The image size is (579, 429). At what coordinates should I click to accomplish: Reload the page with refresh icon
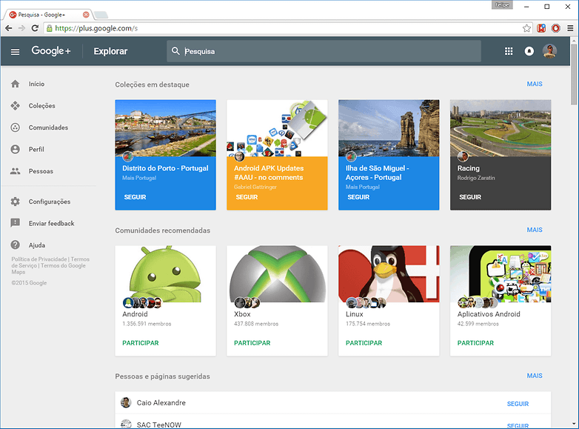[35, 28]
